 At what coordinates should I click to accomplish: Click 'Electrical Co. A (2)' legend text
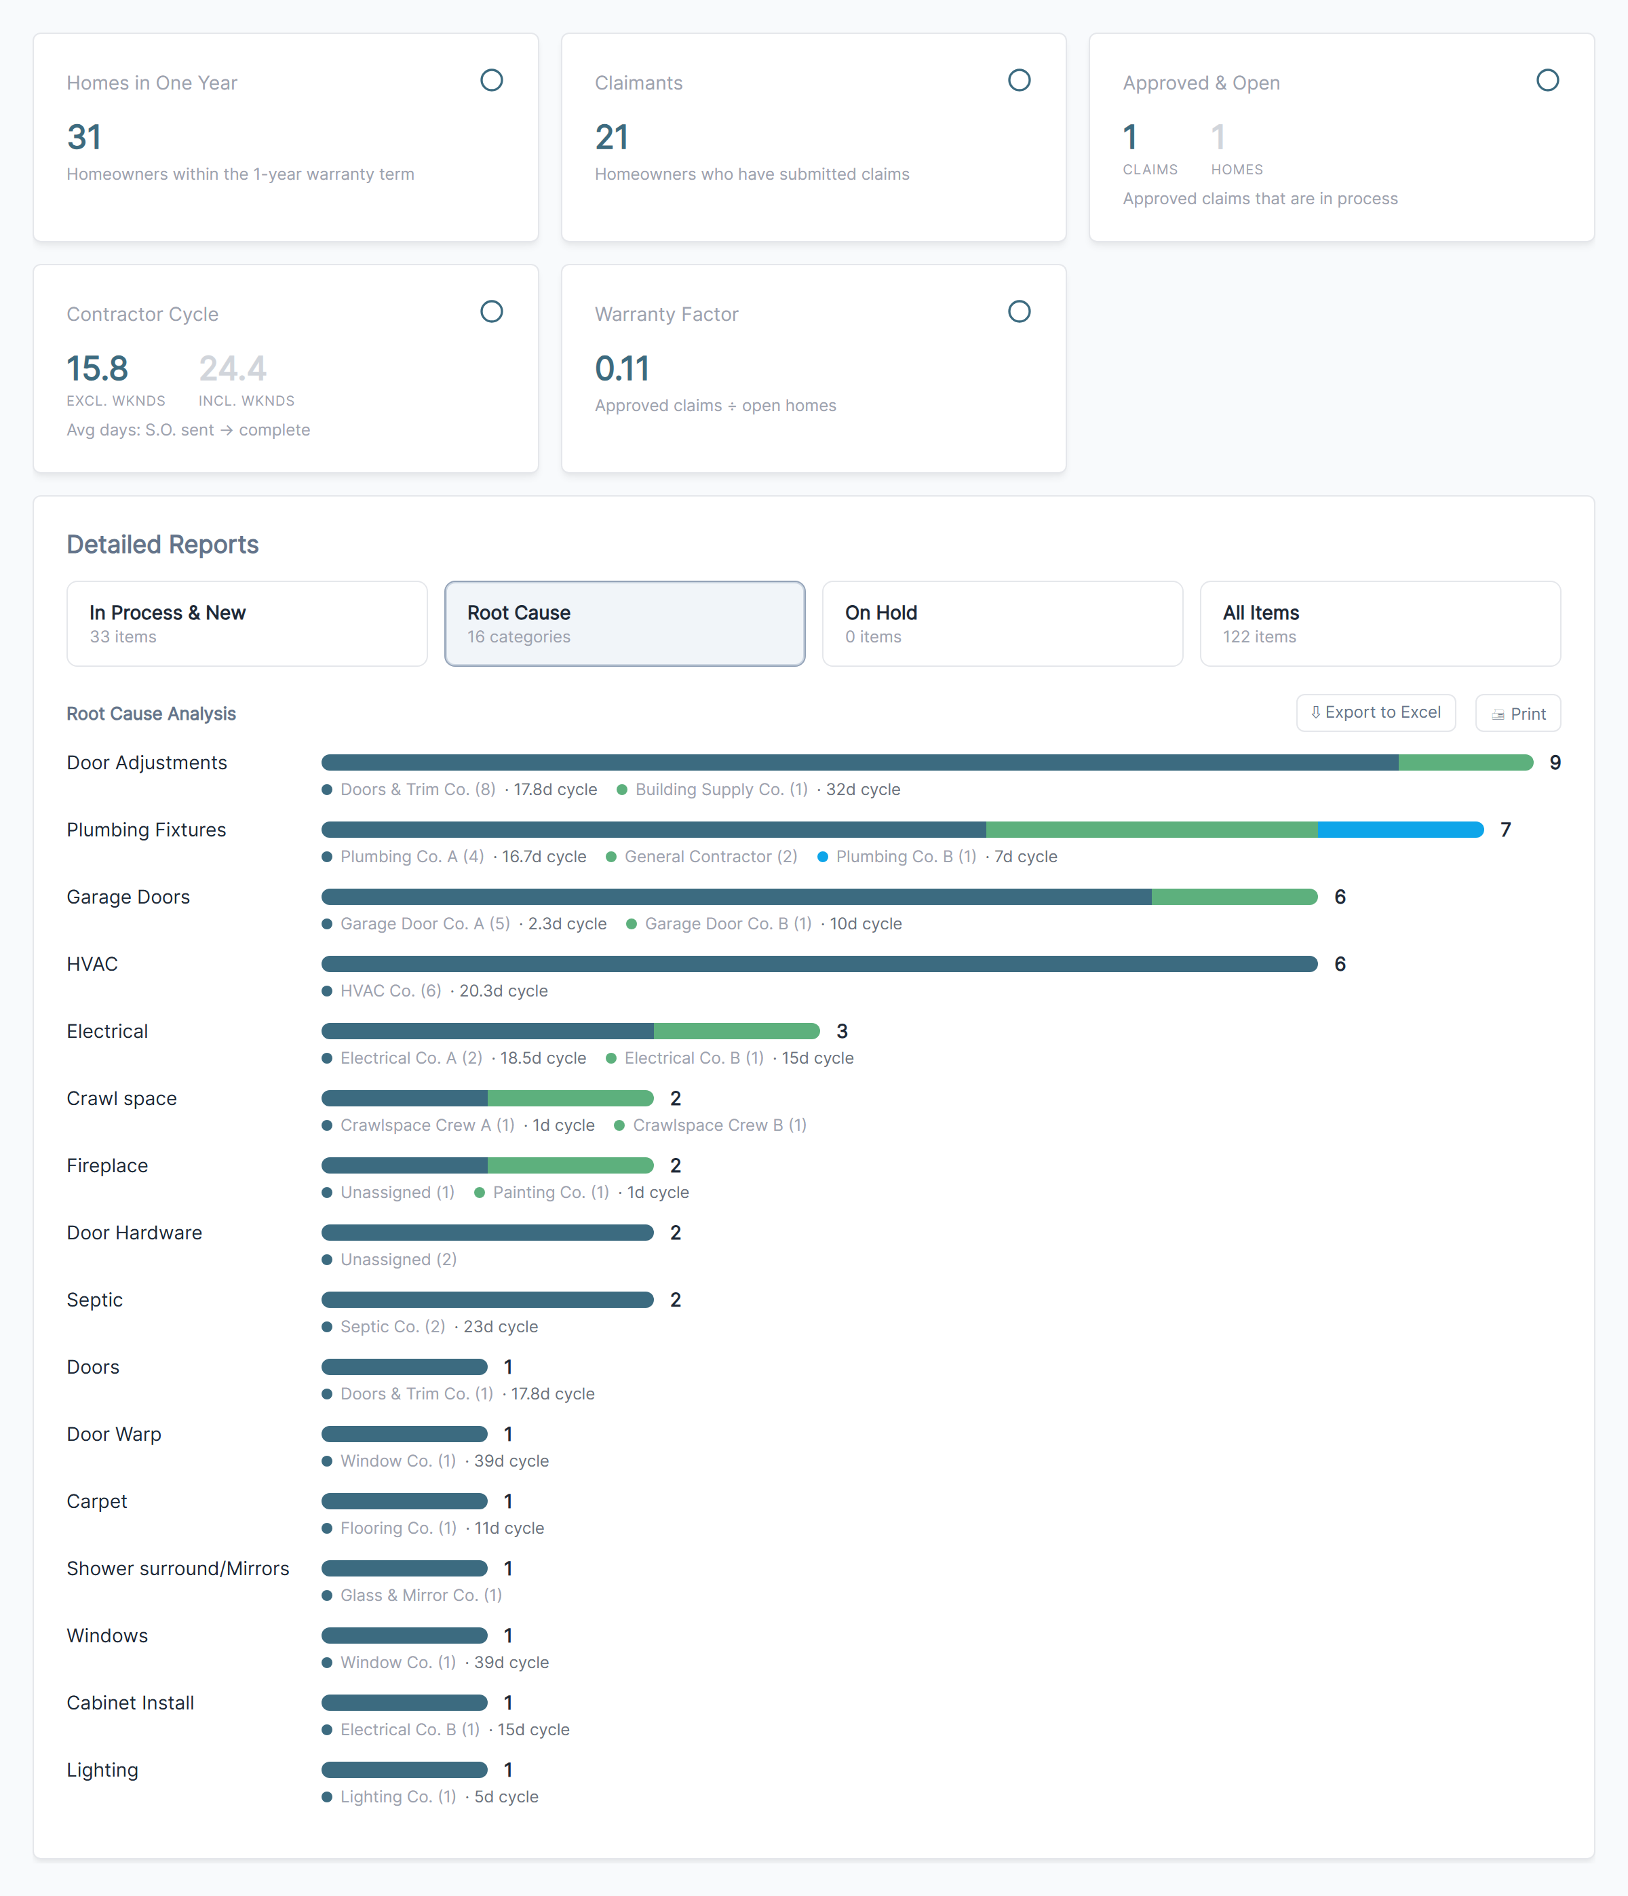pyautogui.click(x=411, y=1058)
